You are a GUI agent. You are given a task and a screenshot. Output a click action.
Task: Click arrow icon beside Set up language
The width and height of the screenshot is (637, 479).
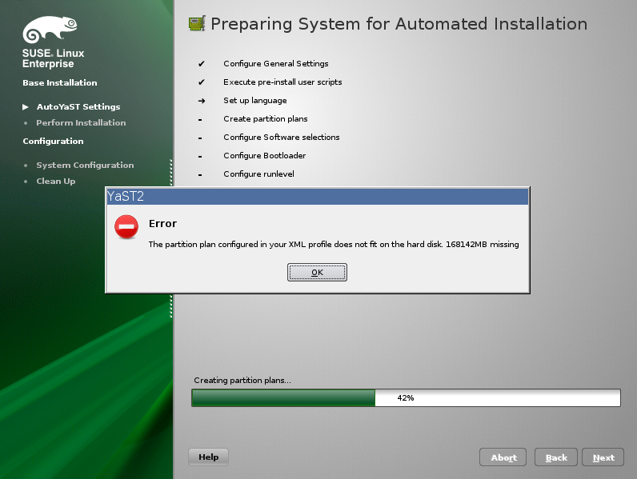(x=202, y=101)
